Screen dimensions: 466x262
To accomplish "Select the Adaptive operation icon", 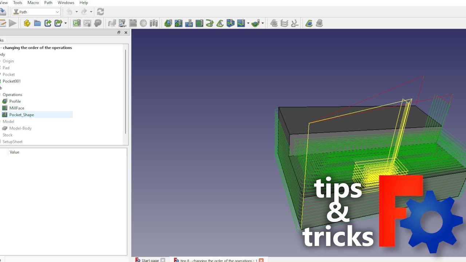I will pos(220,23).
